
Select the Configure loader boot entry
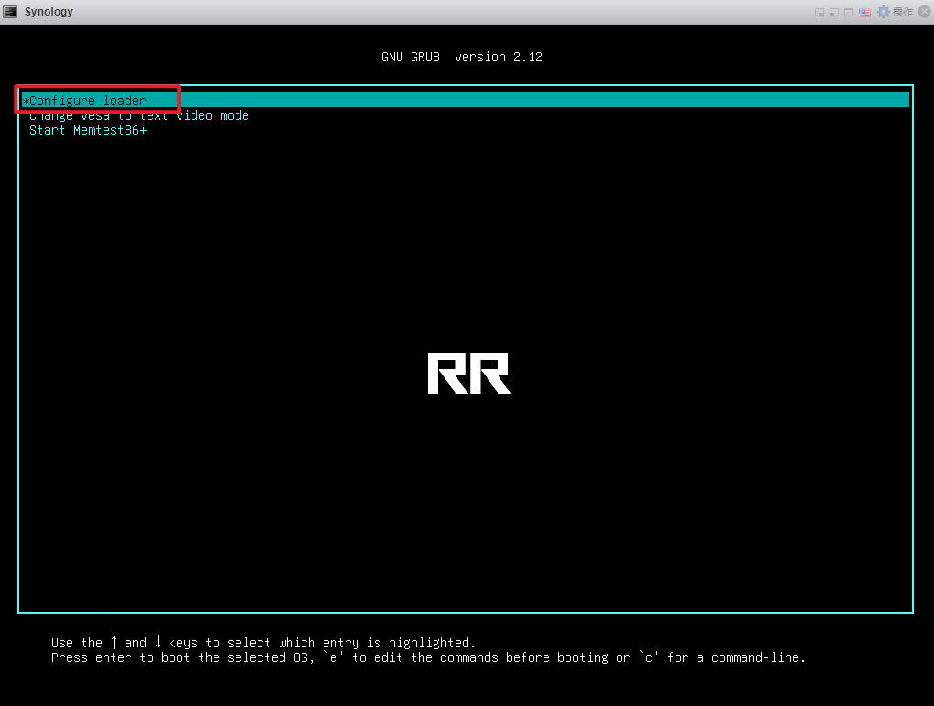coord(88,101)
